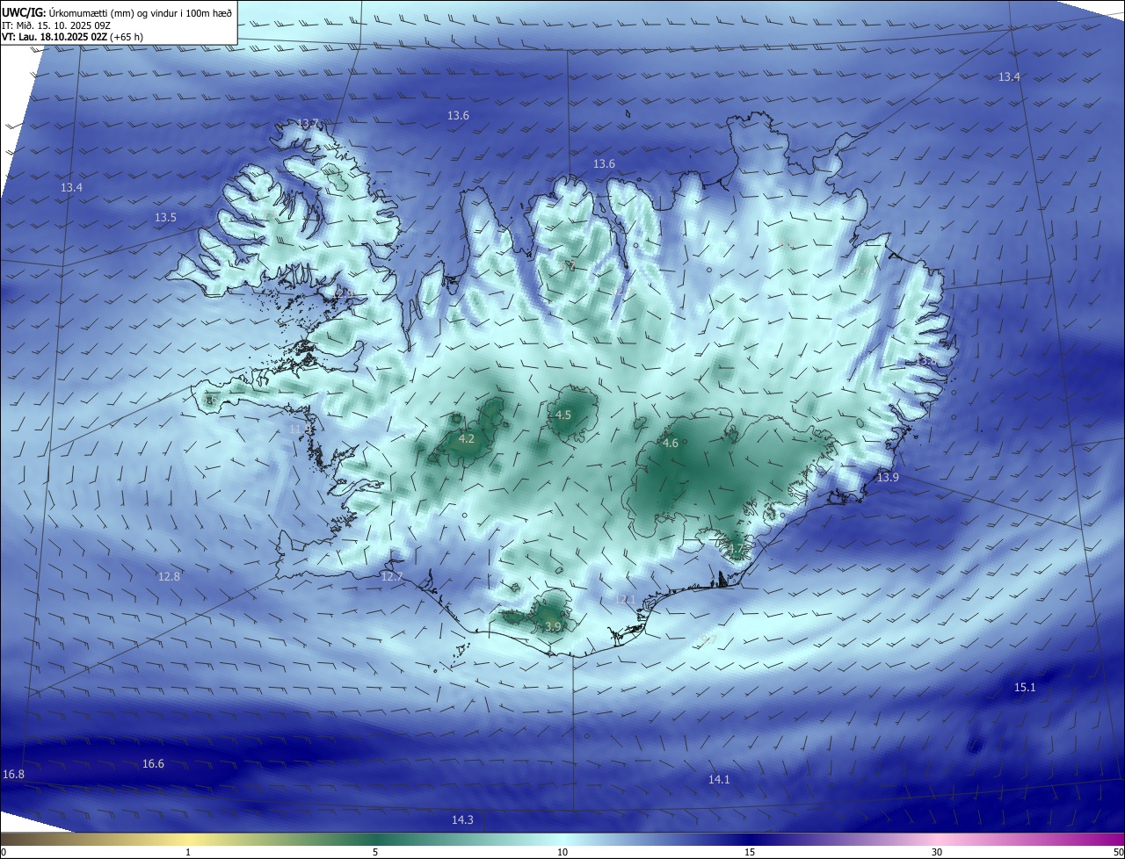The image size is (1125, 859).
Task: Click the 15 tick on the color scale
Action: (750, 852)
